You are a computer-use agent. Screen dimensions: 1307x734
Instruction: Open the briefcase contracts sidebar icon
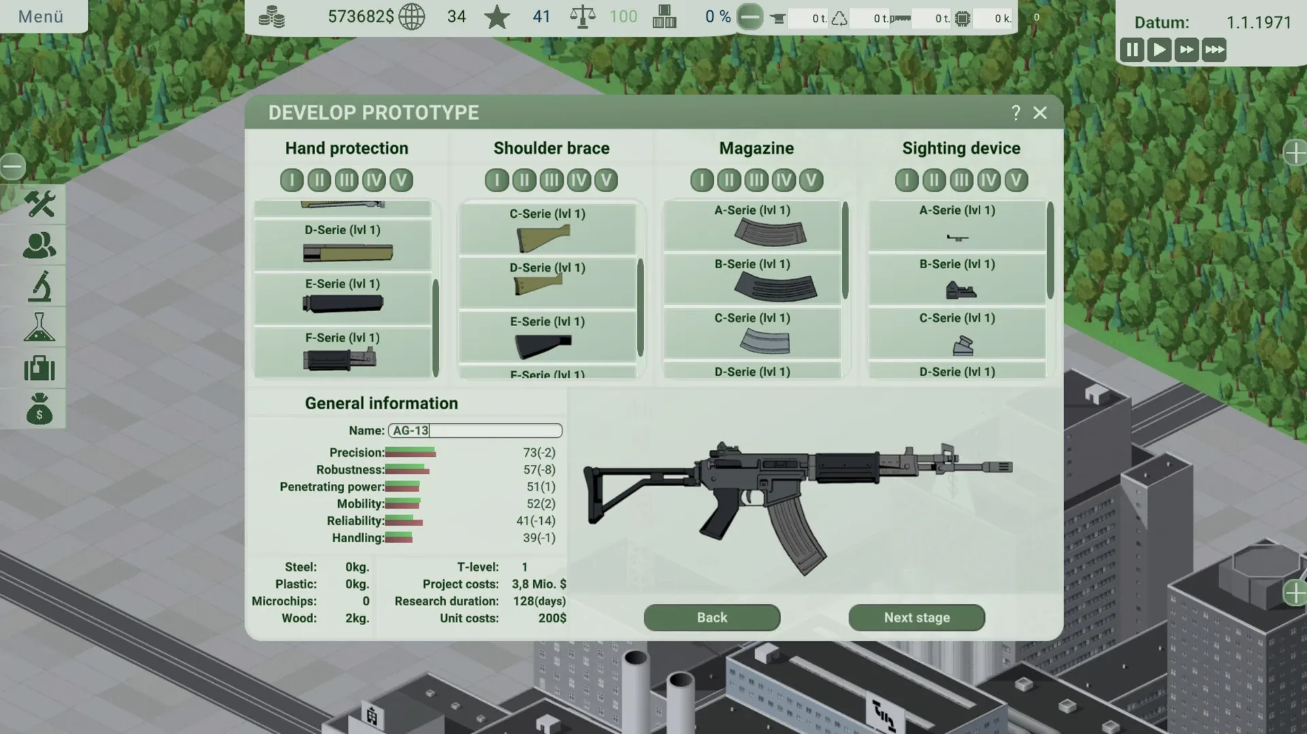tap(39, 368)
